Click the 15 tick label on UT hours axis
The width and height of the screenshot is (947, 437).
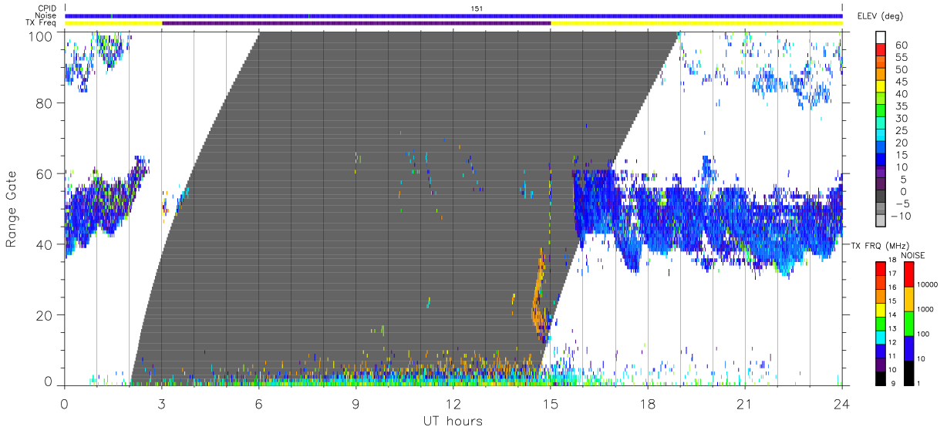click(x=551, y=403)
